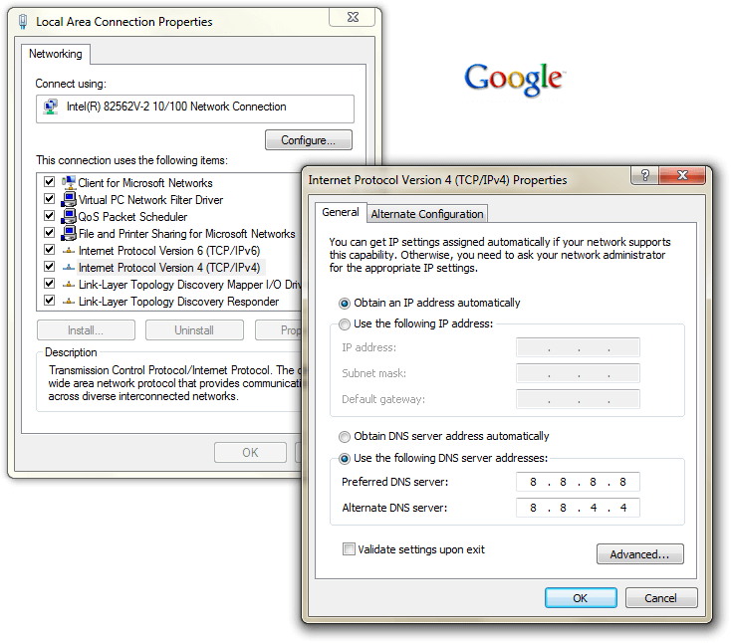
Task: Click the Topology Discovery Mapper I/O Driver icon
Action: pos(69,285)
